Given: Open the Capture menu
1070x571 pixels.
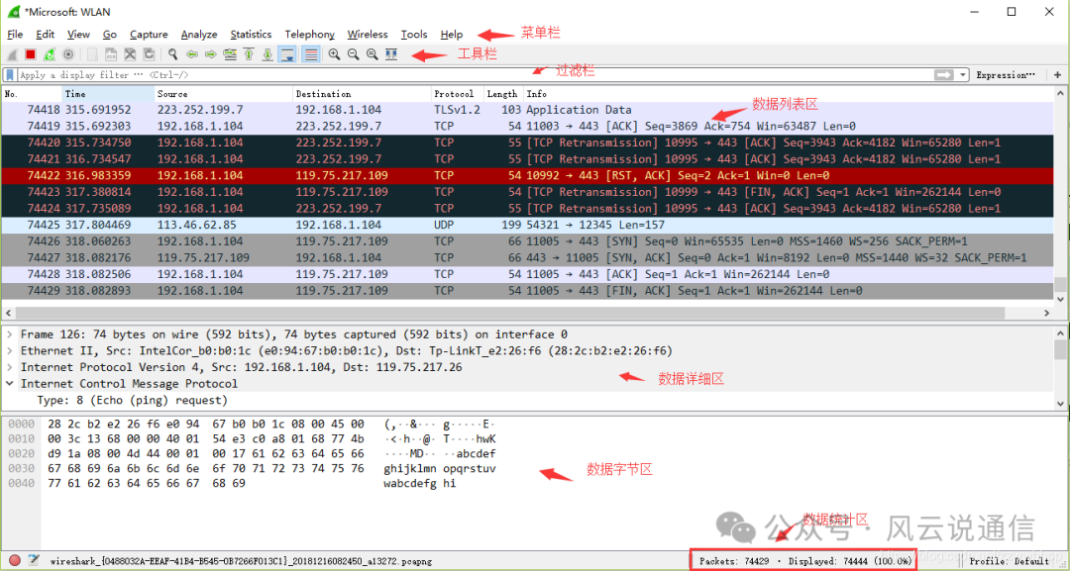Looking at the screenshot, I should tap(149, 34).
